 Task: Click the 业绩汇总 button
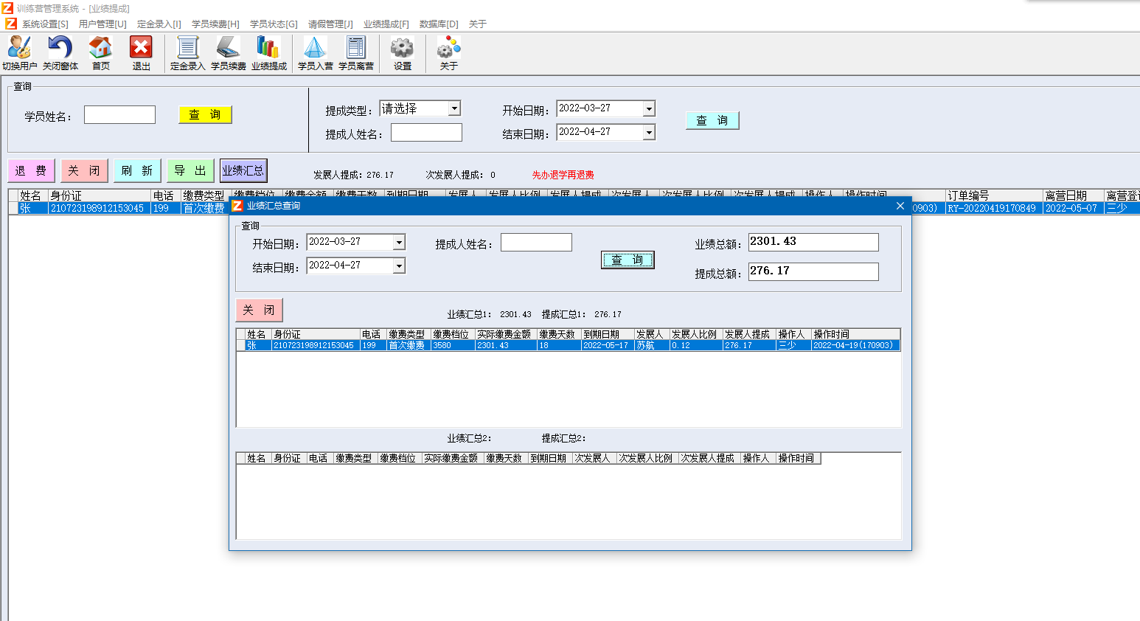[243, 170]
